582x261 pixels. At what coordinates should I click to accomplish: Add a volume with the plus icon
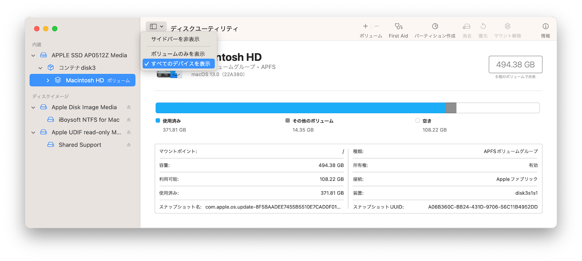pos(365,26)
